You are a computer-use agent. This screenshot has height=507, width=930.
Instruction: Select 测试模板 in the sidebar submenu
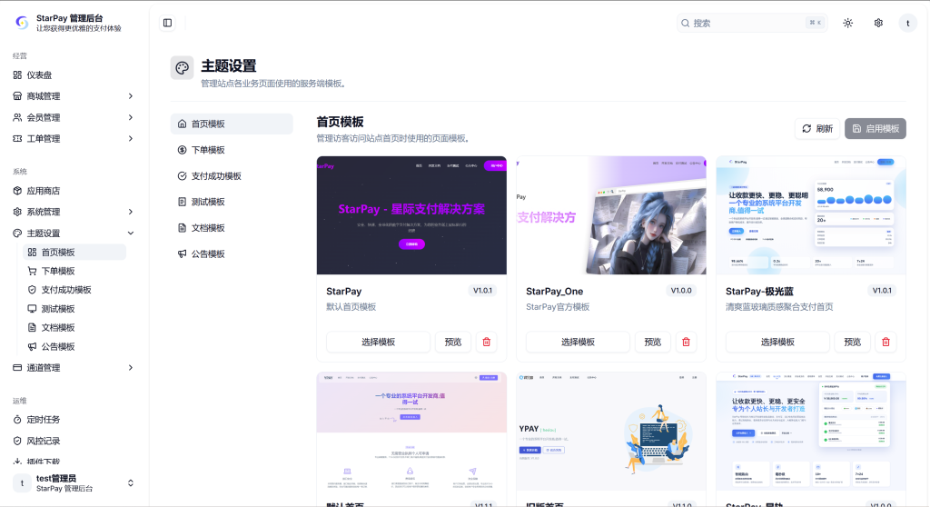pos(74,309)
